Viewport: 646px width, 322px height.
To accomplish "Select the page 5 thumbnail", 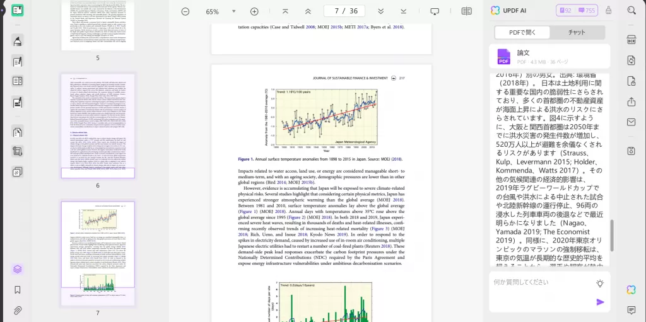I will click(x=98, y=25).
